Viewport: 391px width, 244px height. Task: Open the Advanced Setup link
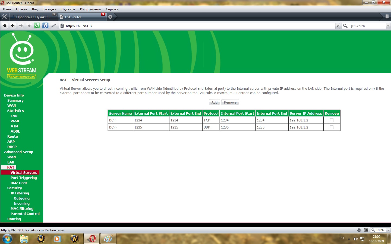(18, 152)
